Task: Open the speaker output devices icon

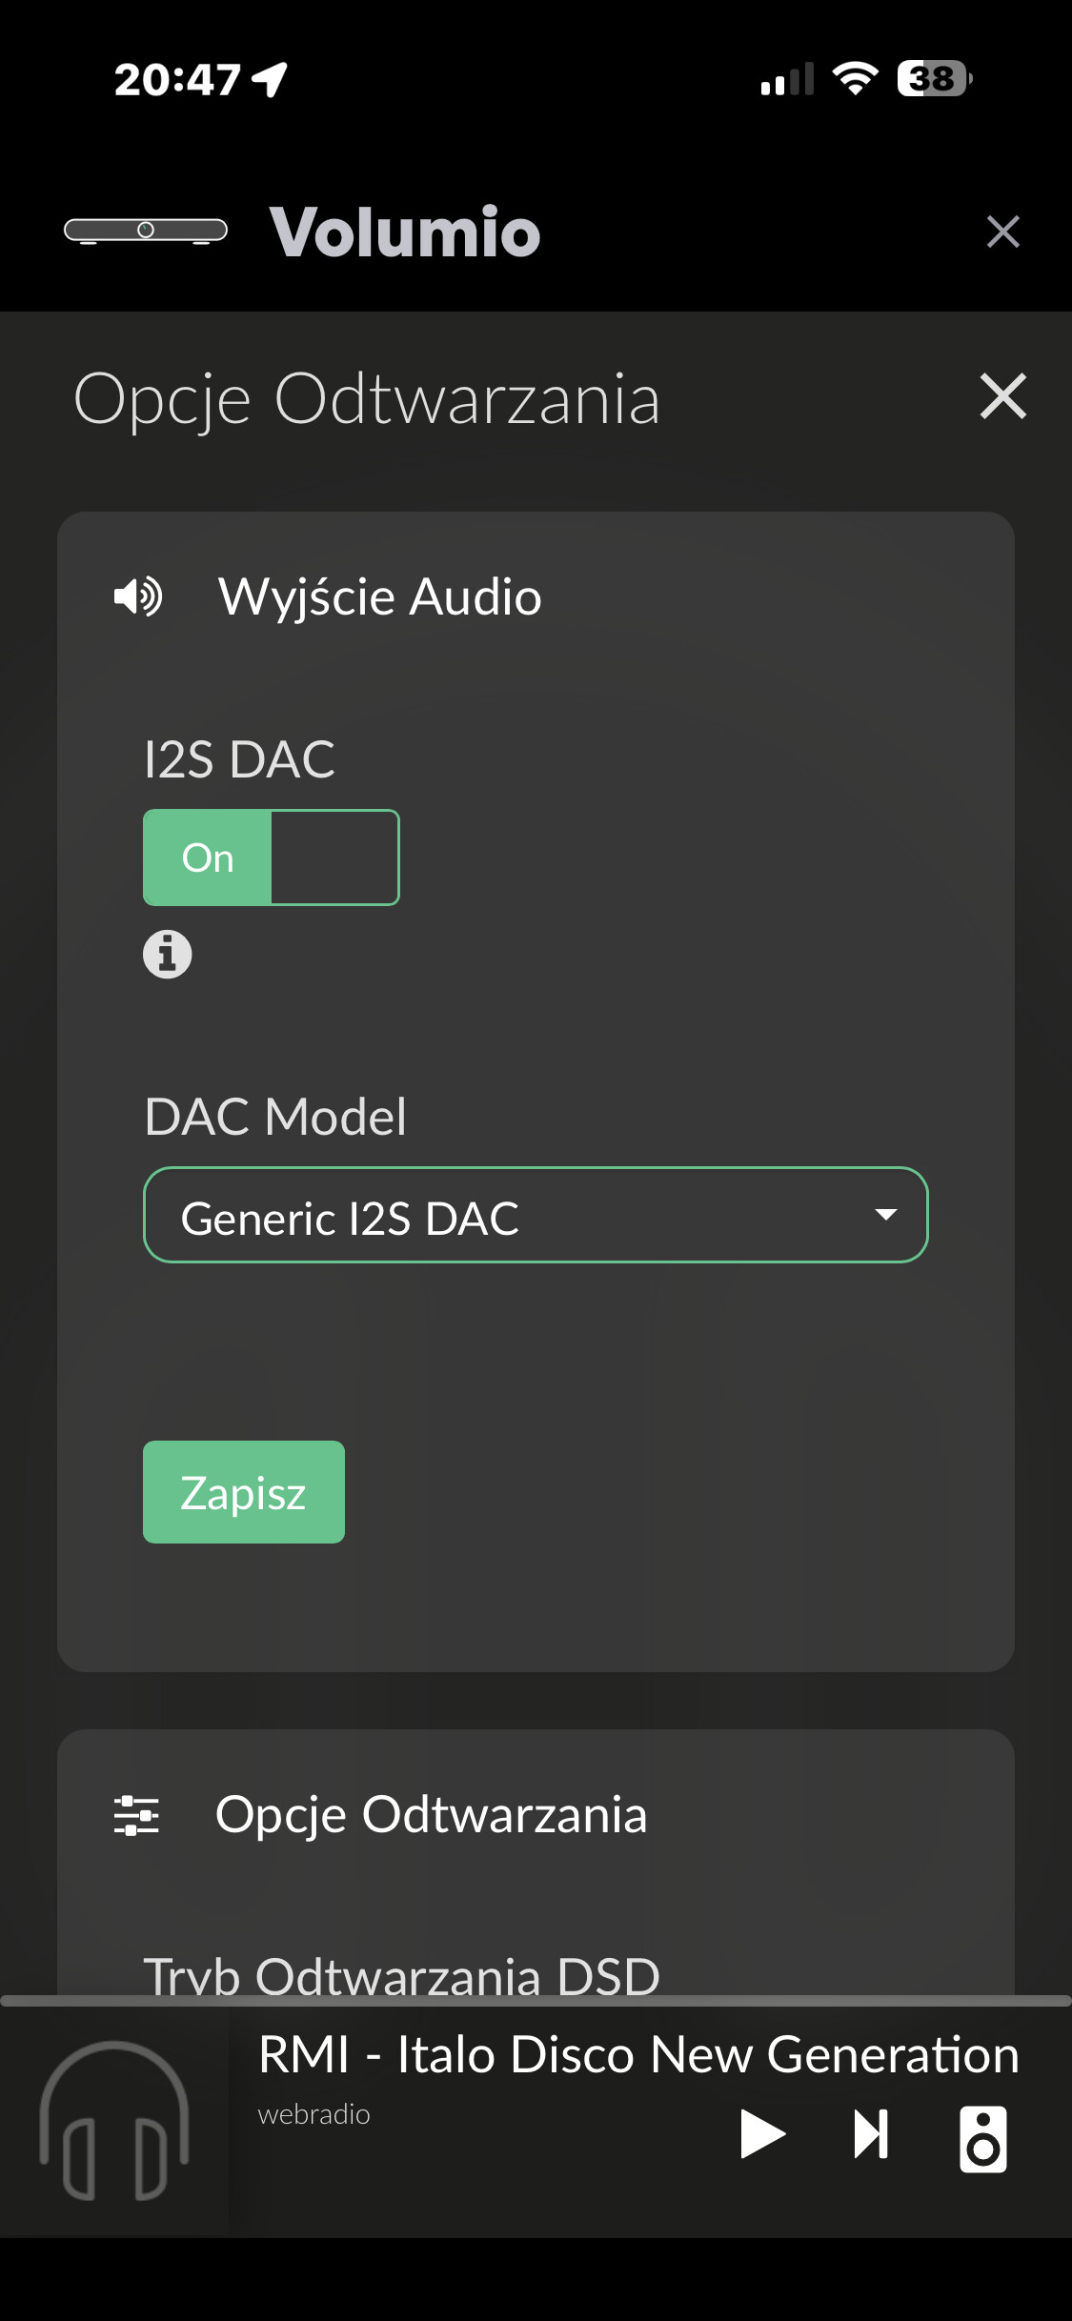Action: (982, 2139)
